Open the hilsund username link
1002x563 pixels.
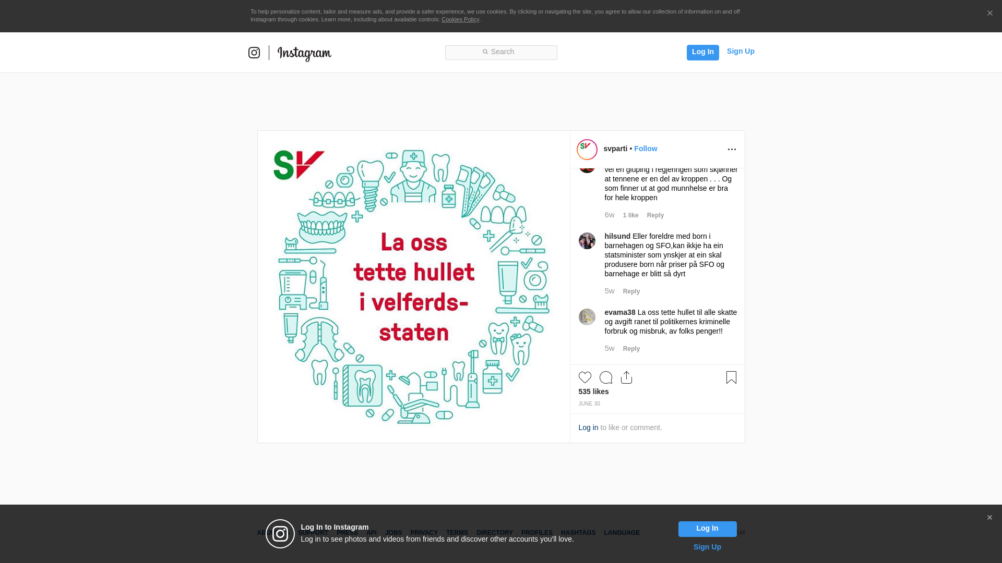(617, 236)
